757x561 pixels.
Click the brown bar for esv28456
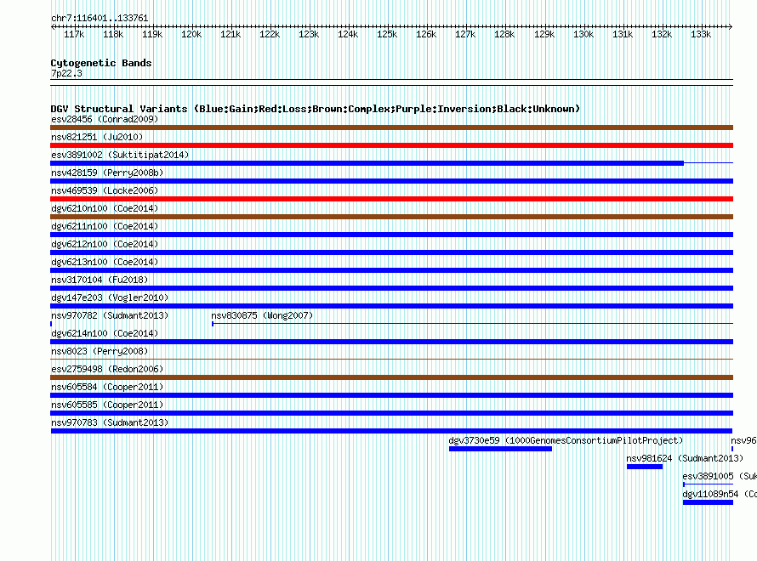pos(391,127)
